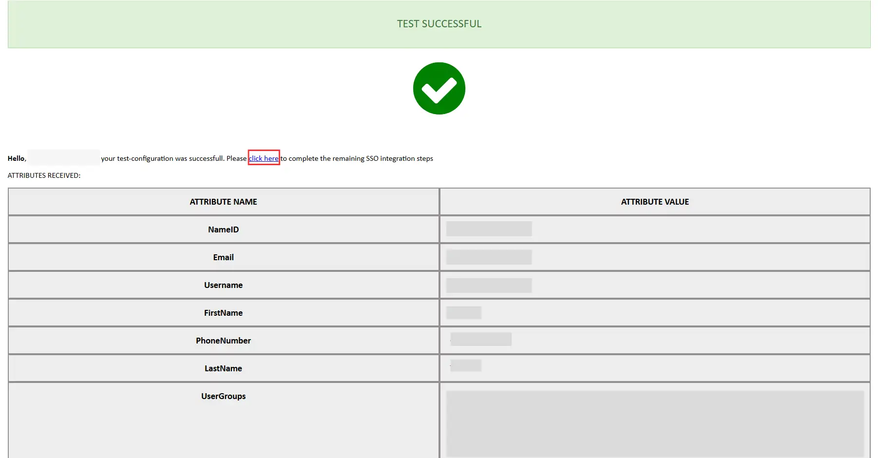
Task: Click the ATTRIBUTES RECEIVED label
Action: click(44, 175)
